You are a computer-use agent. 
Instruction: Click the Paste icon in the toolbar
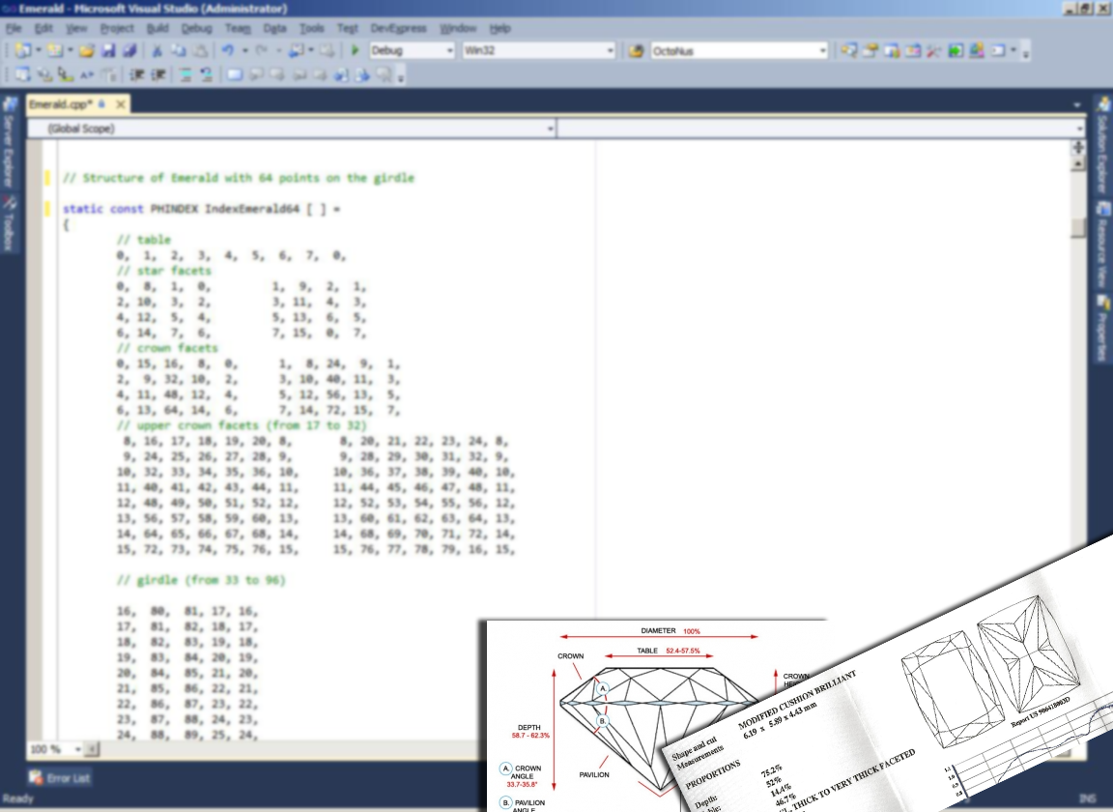201,50
